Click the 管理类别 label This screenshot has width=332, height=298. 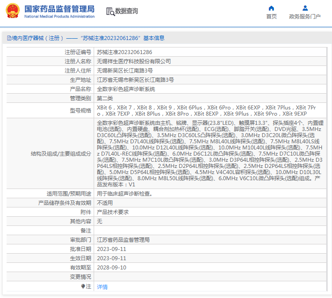point(80,98)
